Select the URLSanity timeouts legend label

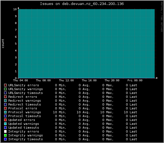pos(26,93)
